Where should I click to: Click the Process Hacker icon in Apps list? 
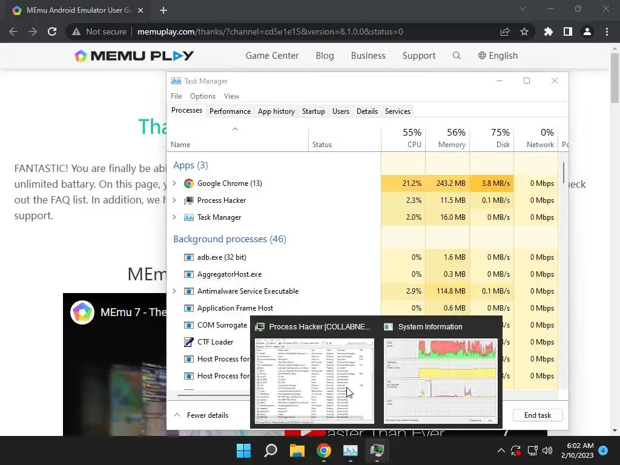tap(189, 200)
